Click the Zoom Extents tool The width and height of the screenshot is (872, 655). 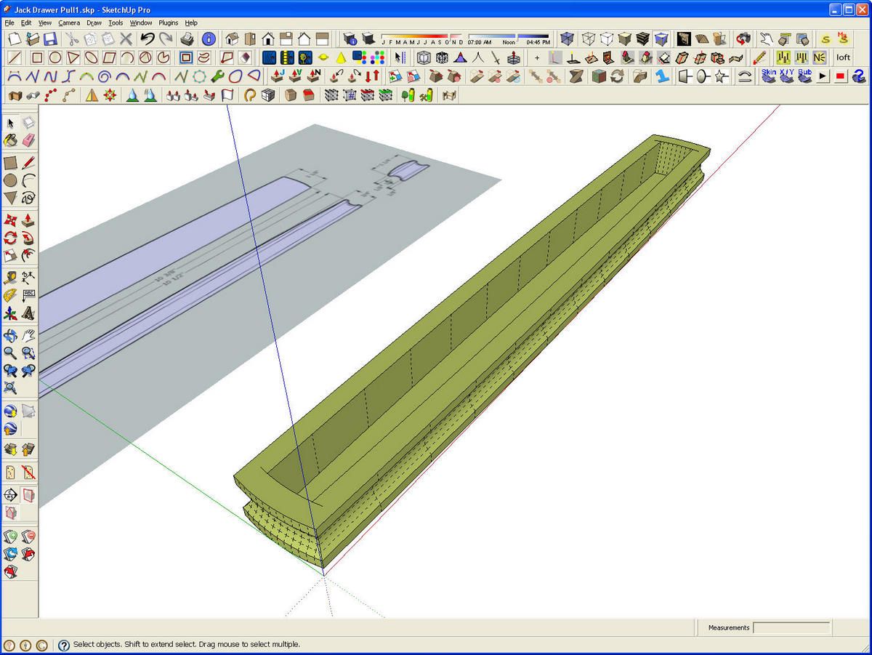click(11, 387)
